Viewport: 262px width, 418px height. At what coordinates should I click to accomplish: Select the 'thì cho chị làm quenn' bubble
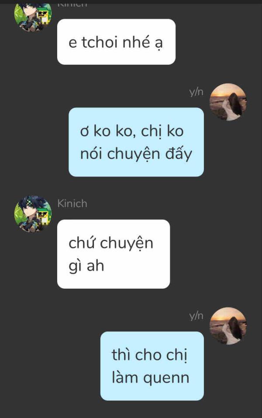click(x=152, y=366)
